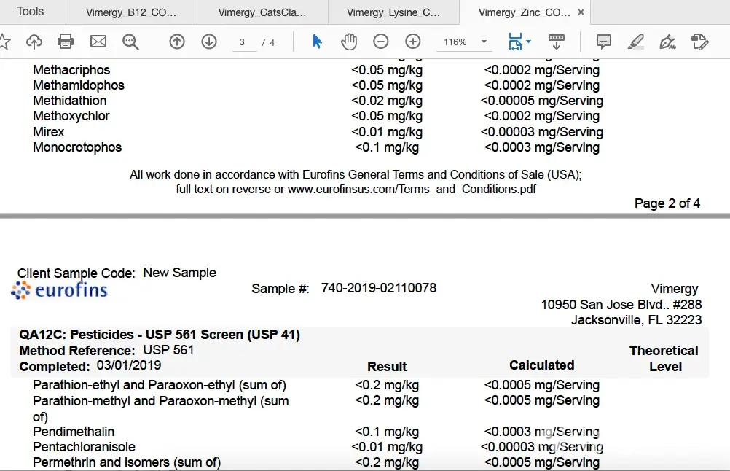This screenshot has width=730, height=471.
Task: Open the find text magnifier tool
Action: pos(131,42)
